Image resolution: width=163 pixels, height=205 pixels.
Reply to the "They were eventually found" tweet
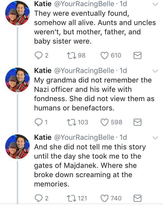click(38, 55)
